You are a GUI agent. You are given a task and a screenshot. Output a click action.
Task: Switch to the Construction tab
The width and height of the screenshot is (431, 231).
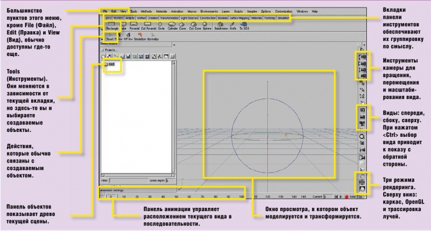208,18
